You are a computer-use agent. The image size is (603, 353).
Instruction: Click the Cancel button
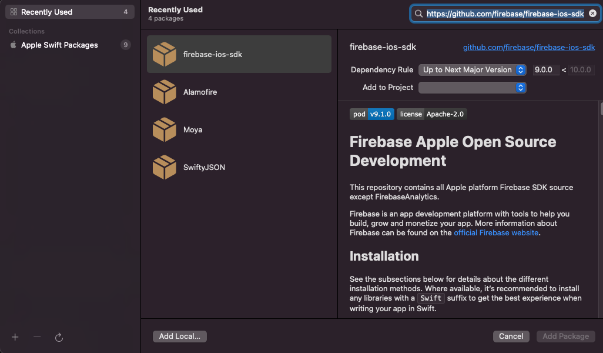click(x=511, y=337)
